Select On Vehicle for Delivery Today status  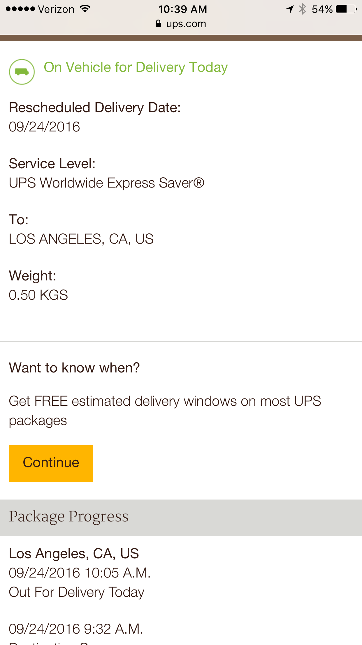[136, 67]
